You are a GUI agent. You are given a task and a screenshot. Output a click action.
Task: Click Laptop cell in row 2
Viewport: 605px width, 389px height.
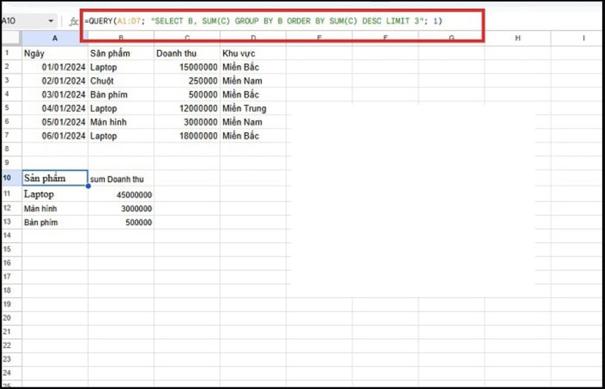click(121, 67)
